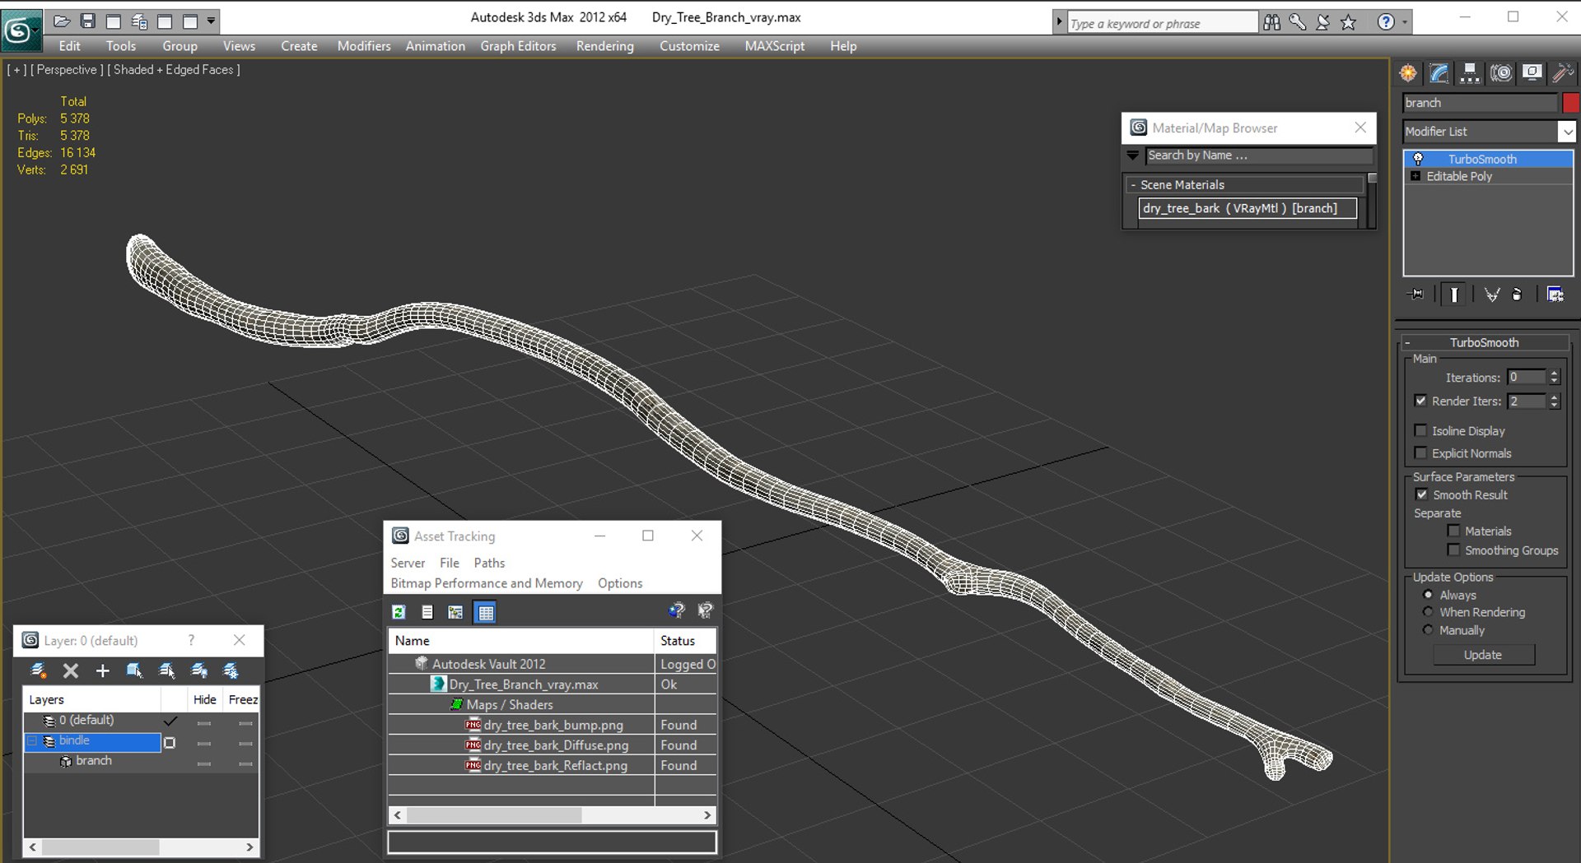
Task: Open the Utilities hammer panel tab
Action: click(1562, 73)
